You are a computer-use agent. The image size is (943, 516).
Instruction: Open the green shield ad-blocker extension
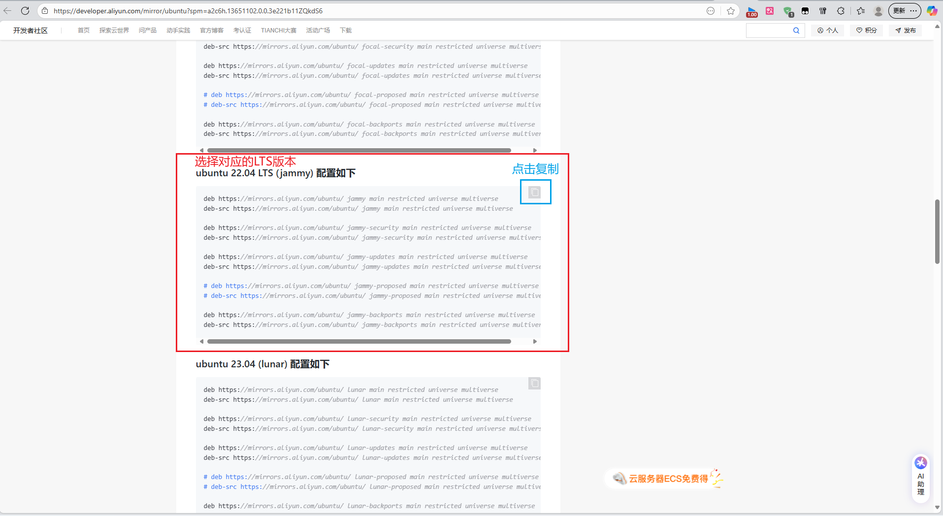[x=788, y=11]
